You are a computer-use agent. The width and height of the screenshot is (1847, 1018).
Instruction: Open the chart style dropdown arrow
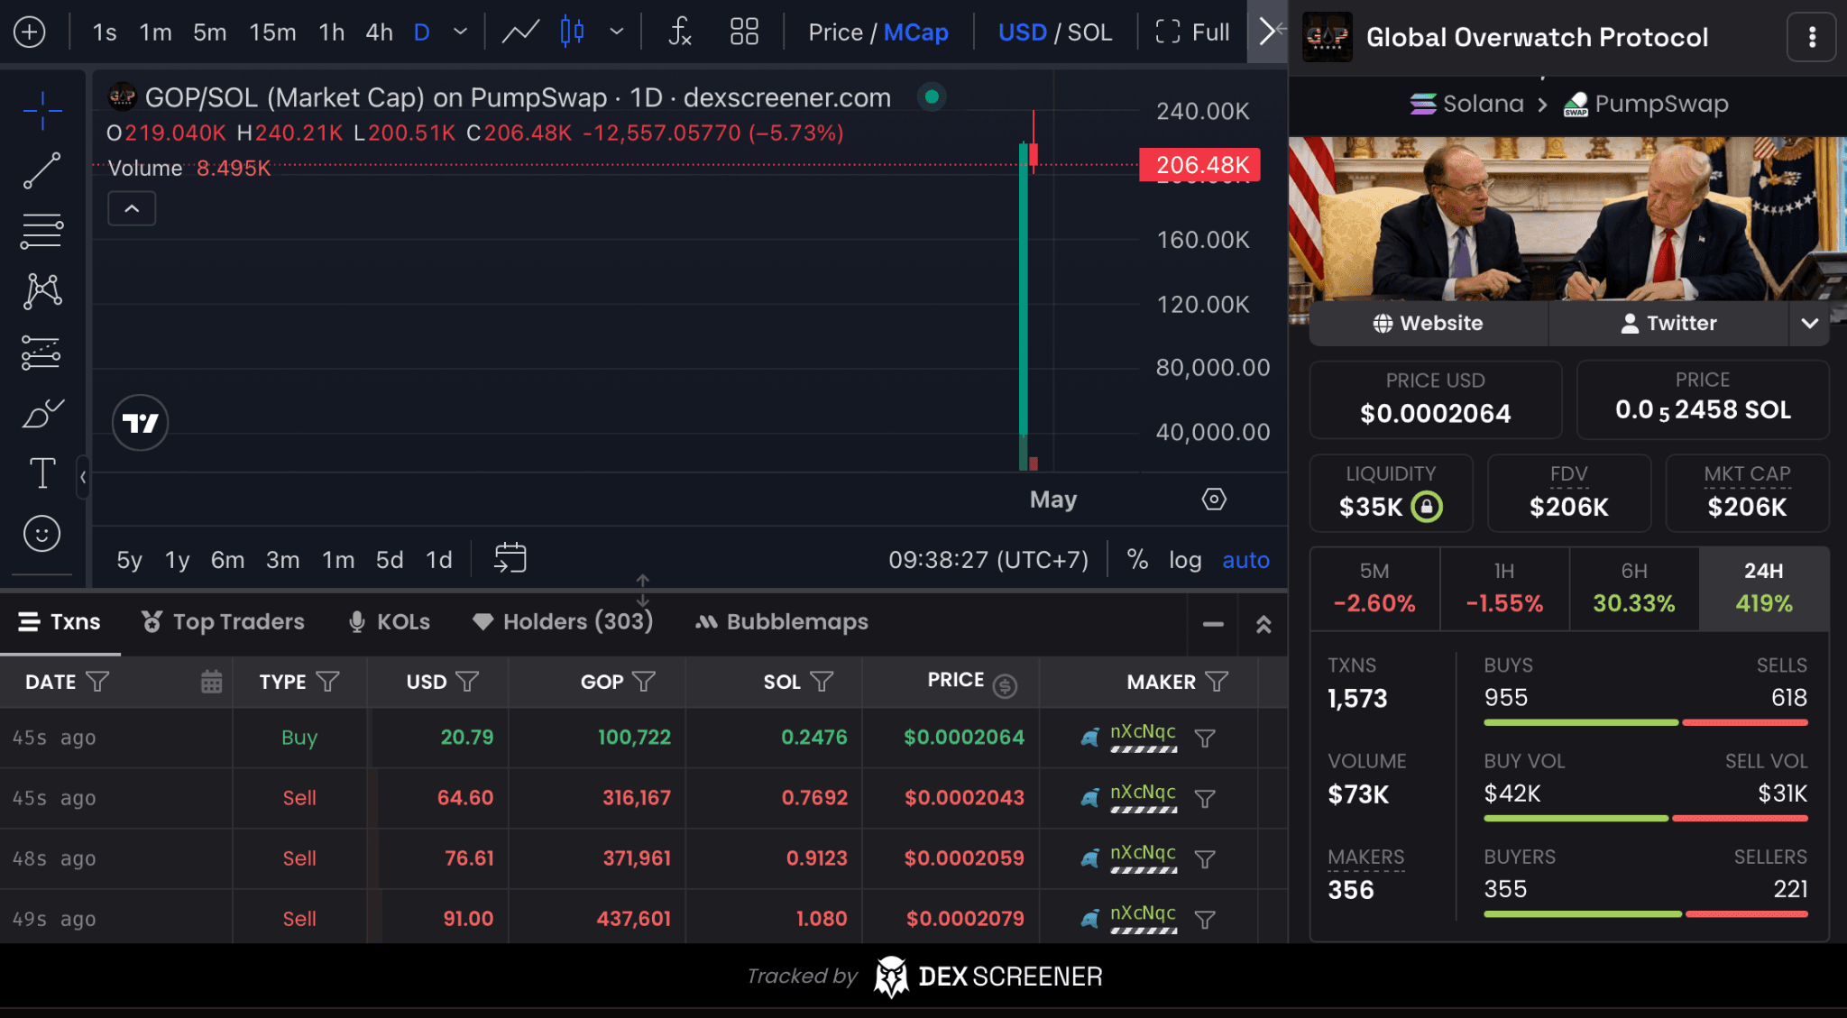(617, 32)
